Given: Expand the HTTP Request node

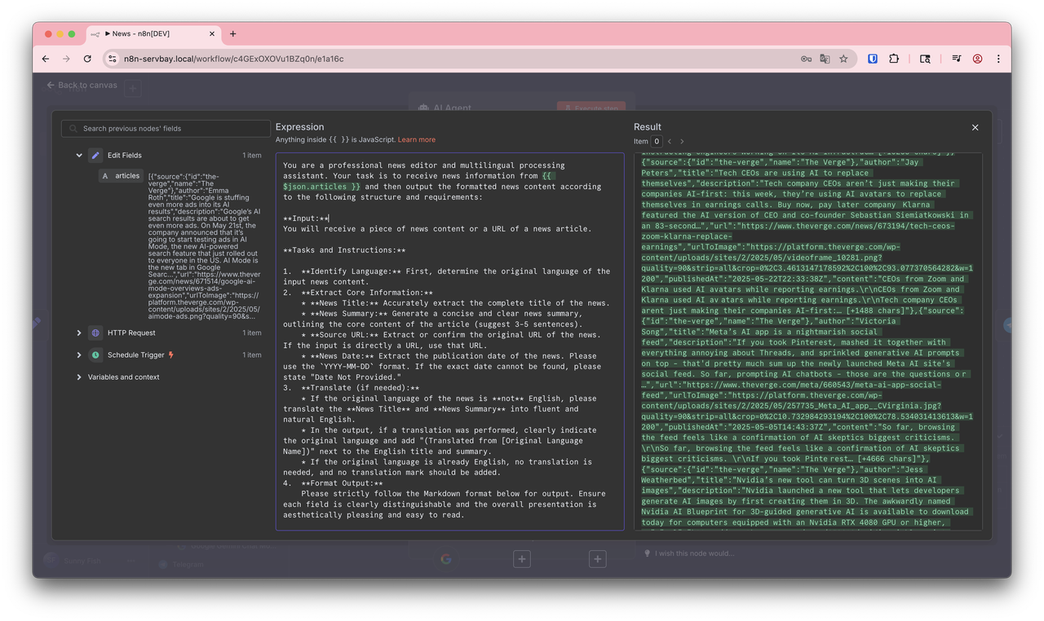Looking at the screenshot, I should (79, 333).
